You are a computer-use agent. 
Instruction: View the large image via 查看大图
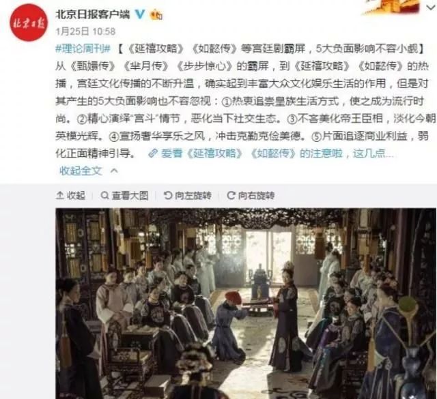click(x=130, y=196)
